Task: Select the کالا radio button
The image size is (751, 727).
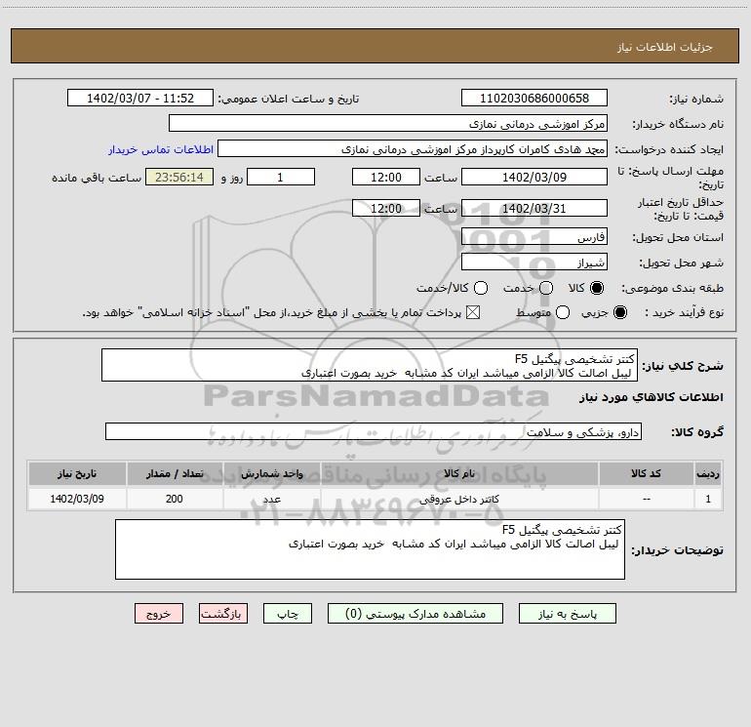Action: pyautogui.click(x=597, y=288)
